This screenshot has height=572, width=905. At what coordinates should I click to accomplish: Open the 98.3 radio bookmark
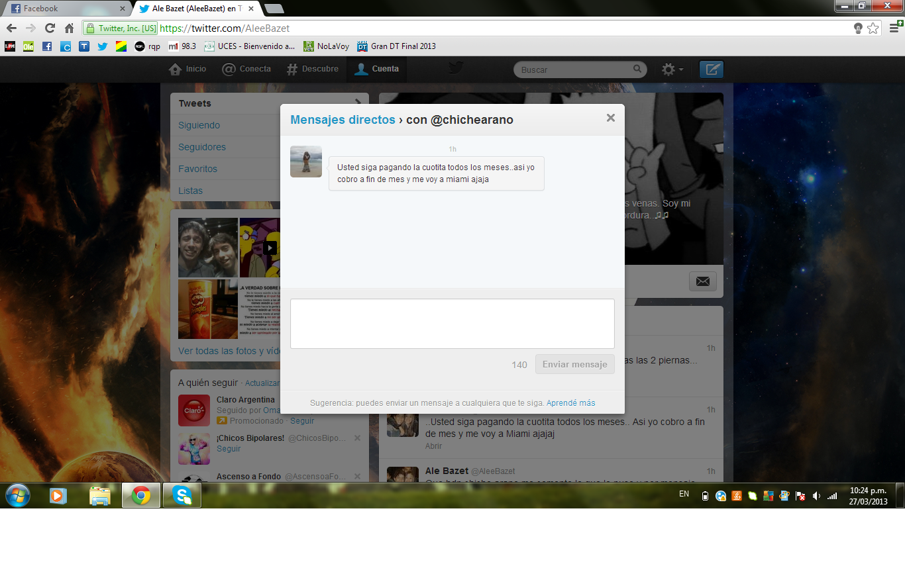tap(182, 46)
